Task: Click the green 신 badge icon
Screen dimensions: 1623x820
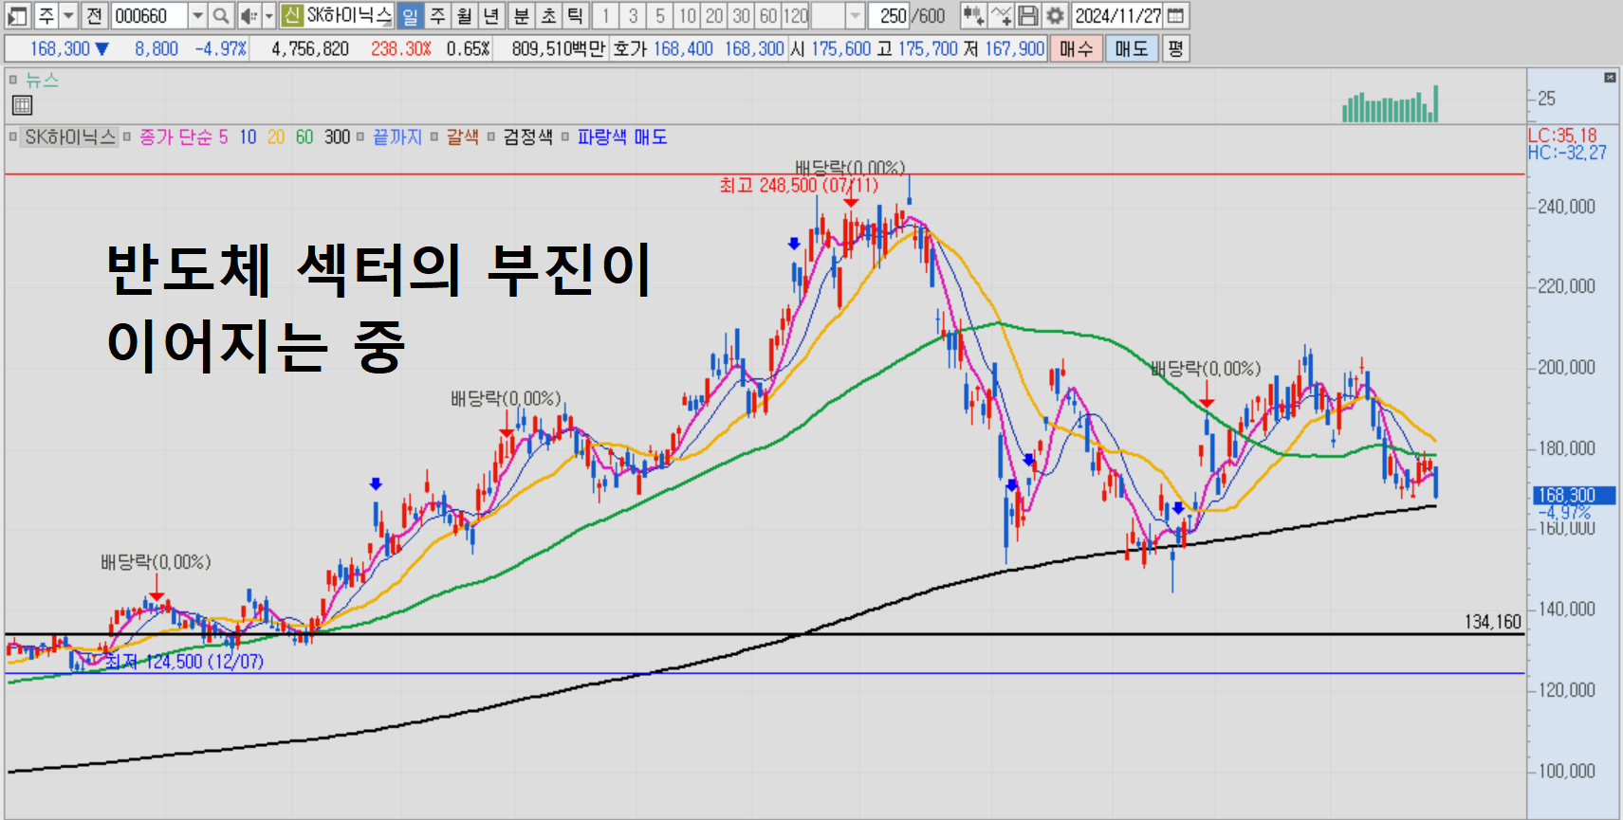Action: point(291,15)
